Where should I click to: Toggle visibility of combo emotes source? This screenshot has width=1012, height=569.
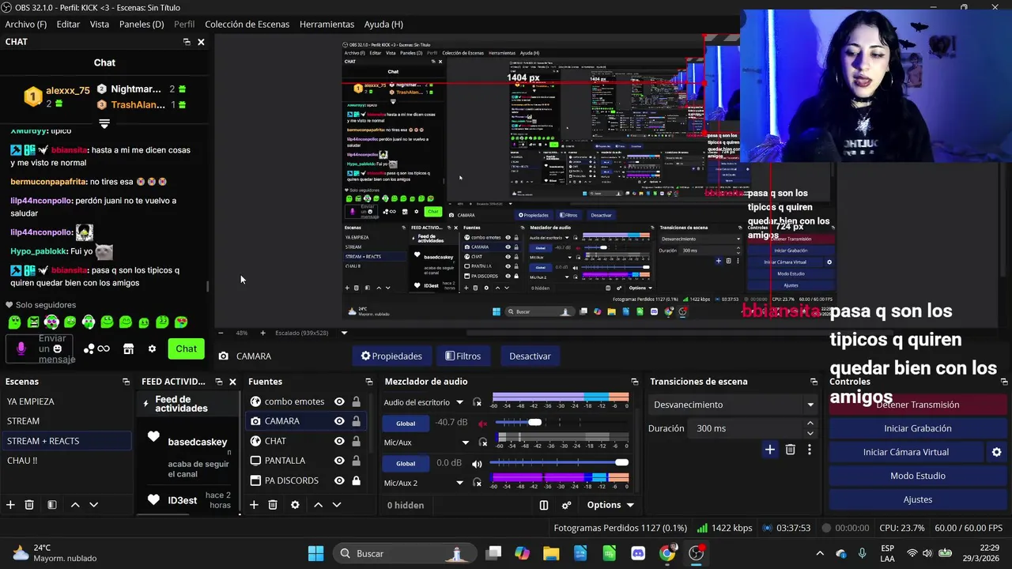click(339, 401)
